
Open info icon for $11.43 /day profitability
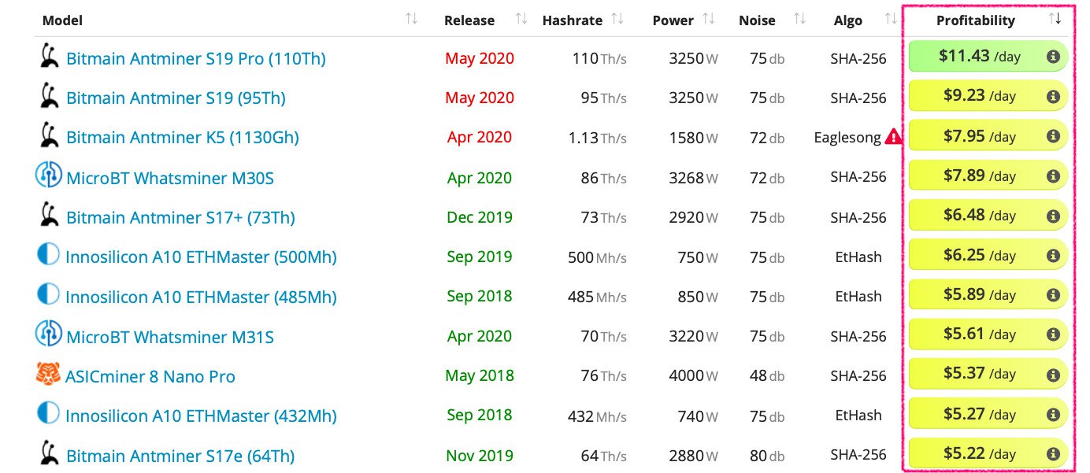coord(1052,57)
